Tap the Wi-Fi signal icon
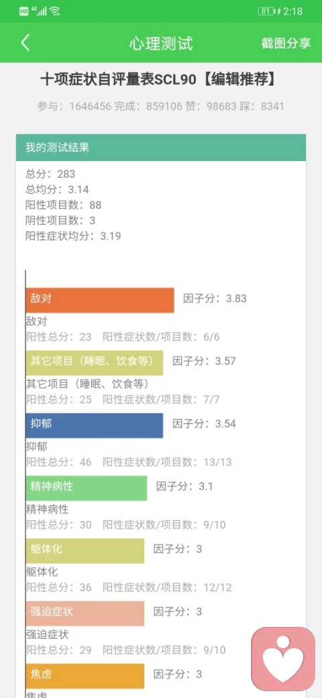 pos(55,11)
